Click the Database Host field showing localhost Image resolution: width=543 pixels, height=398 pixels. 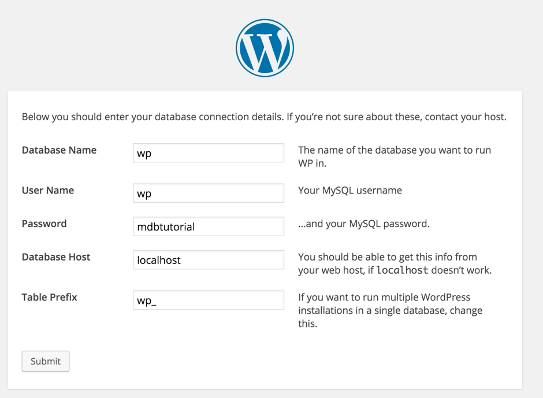208,260
